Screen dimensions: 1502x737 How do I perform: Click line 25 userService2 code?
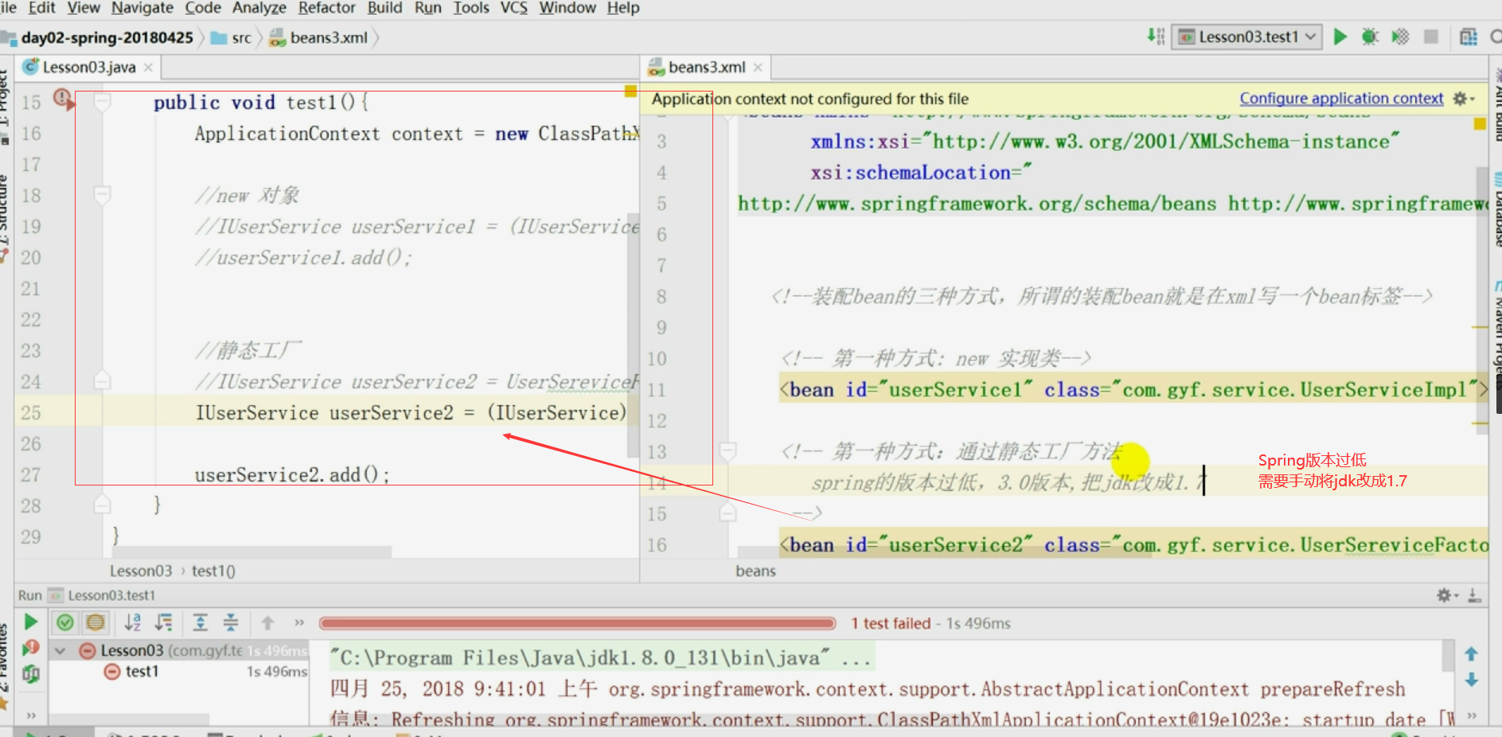412,412
